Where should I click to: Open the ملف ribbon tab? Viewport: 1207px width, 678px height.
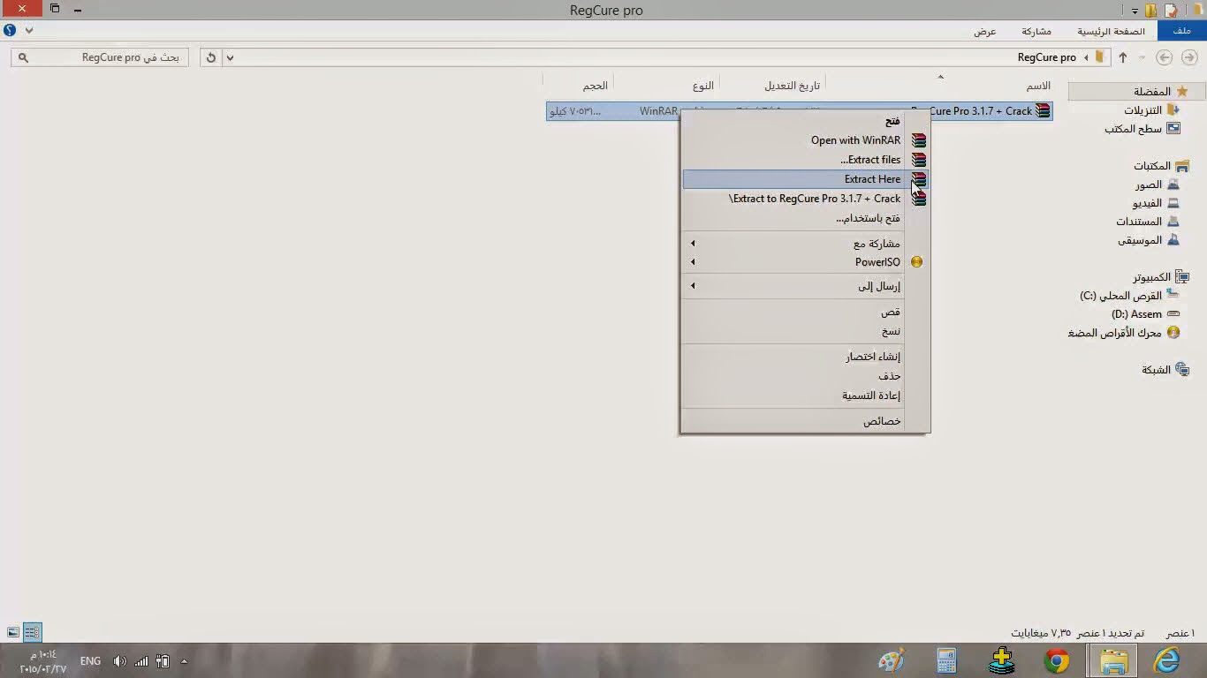point(1181,31)
